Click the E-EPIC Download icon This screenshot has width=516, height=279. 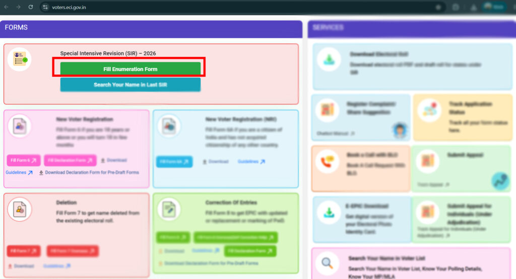coord(329,212)
